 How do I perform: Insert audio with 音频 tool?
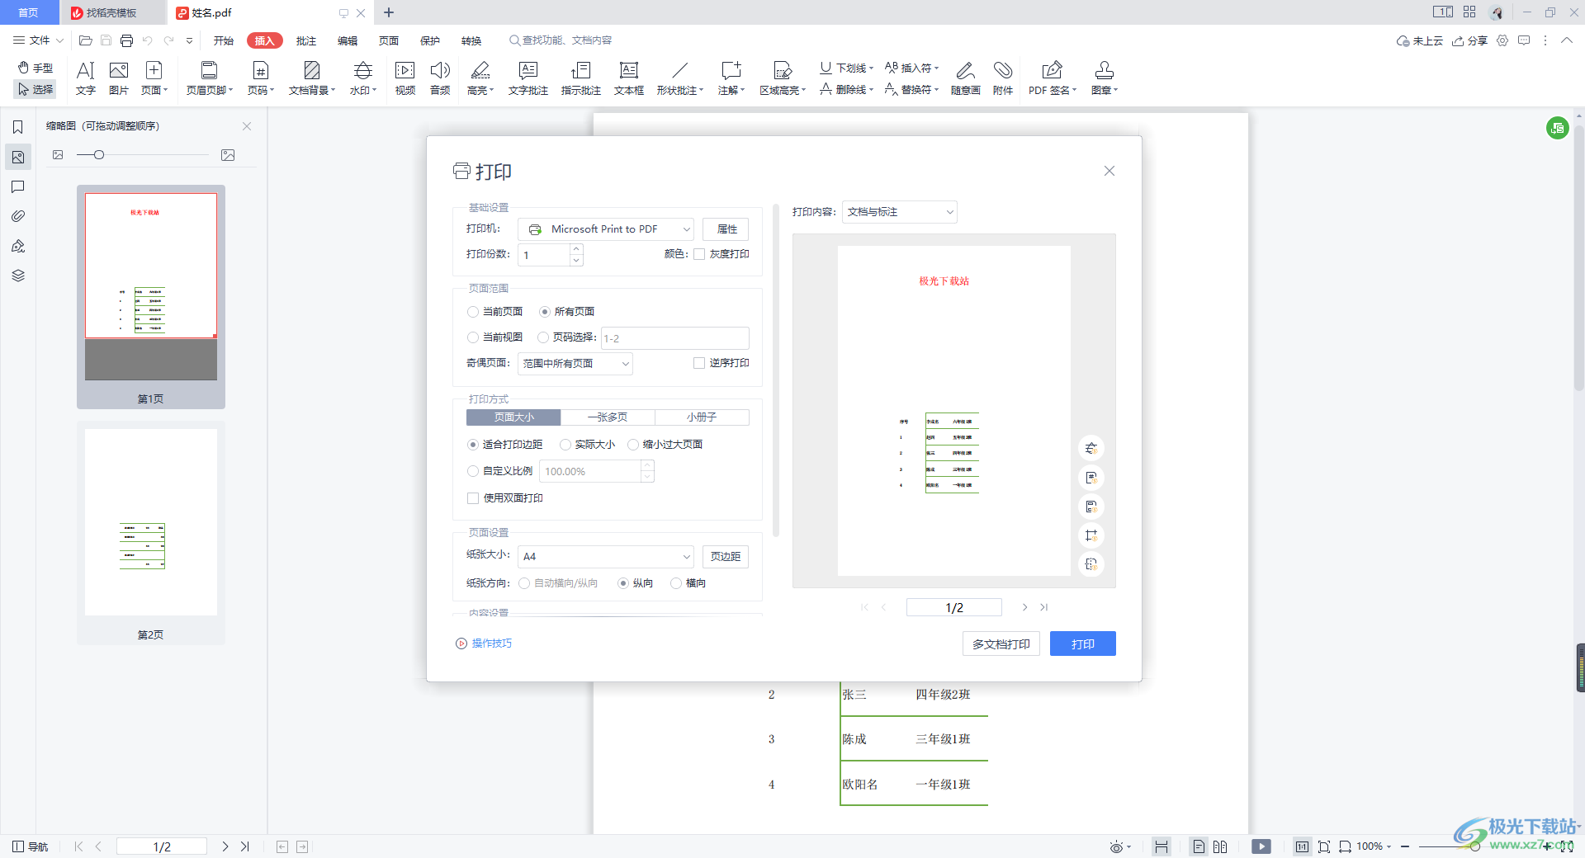(x=440, y=79)
